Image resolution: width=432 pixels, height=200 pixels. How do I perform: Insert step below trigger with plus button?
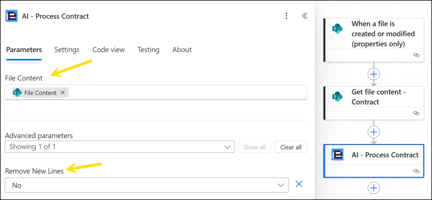[373, 74]
